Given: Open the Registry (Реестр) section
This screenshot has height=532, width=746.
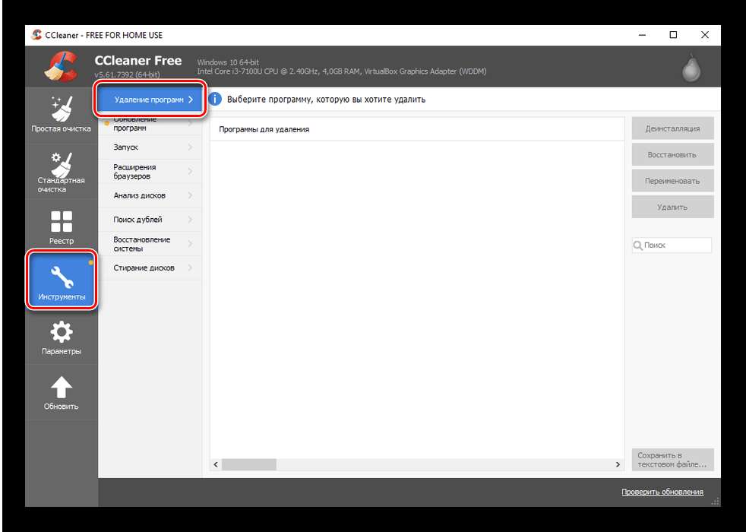Looking at the screenshot, I should (x=61, y=227).
